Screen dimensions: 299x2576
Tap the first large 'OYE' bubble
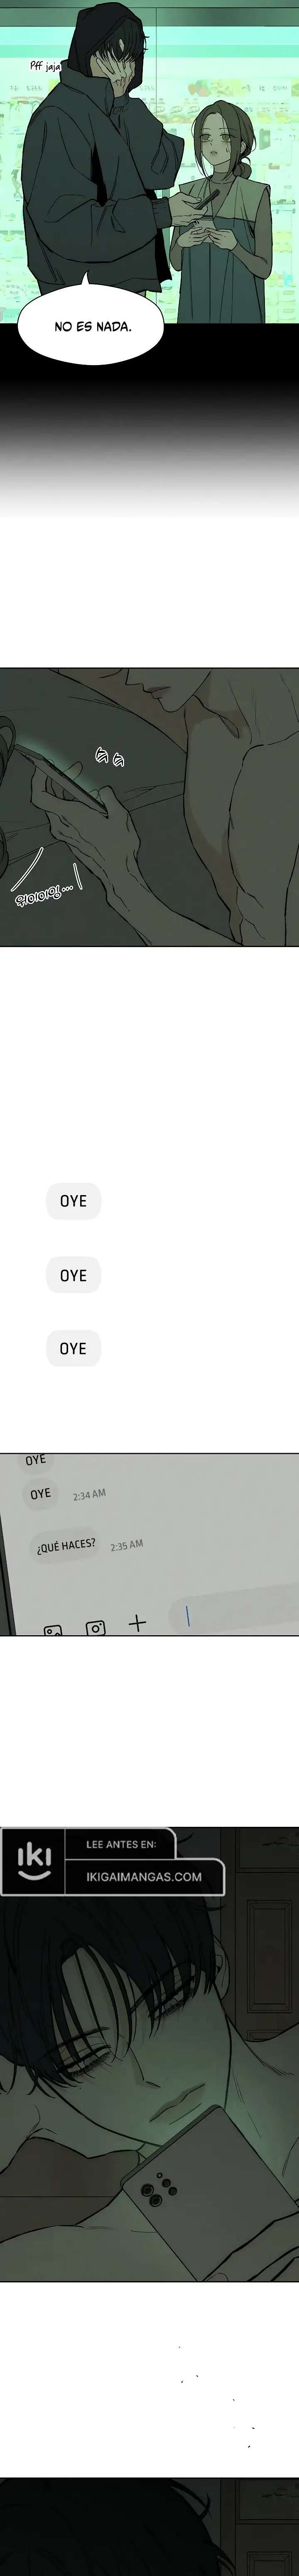click(x=73, y=1201)
